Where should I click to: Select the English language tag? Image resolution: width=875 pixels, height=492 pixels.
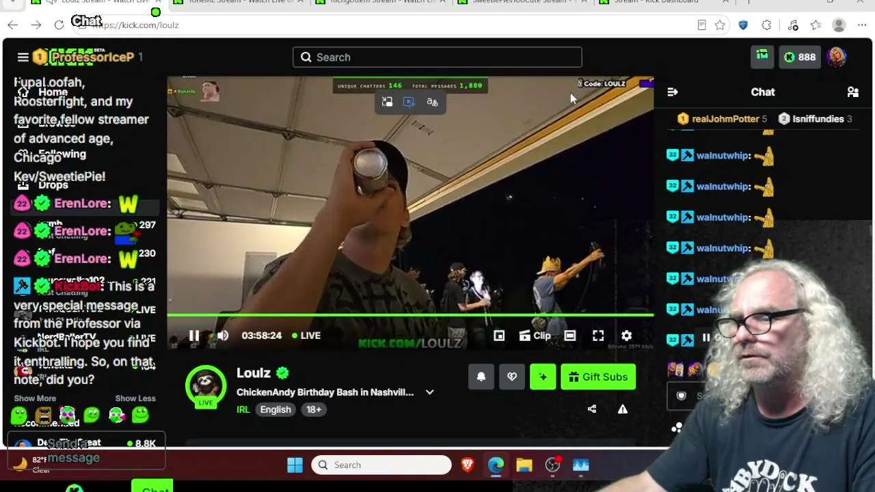pyautogui.click(x=275, y=409)
